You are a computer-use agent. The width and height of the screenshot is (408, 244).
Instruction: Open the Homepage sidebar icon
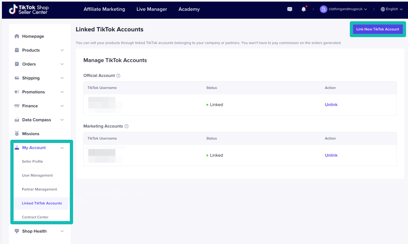pyautogui.click(x=16, y=36)
